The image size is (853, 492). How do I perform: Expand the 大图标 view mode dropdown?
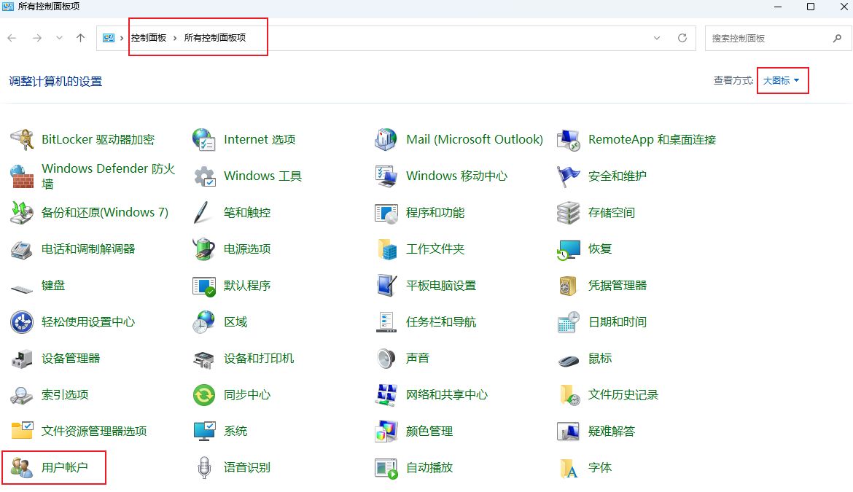pos(782,80)
